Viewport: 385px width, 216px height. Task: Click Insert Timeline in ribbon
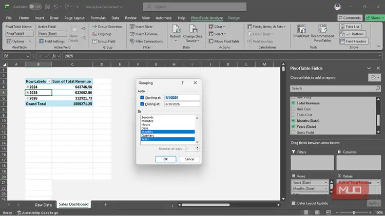[144, 34]
